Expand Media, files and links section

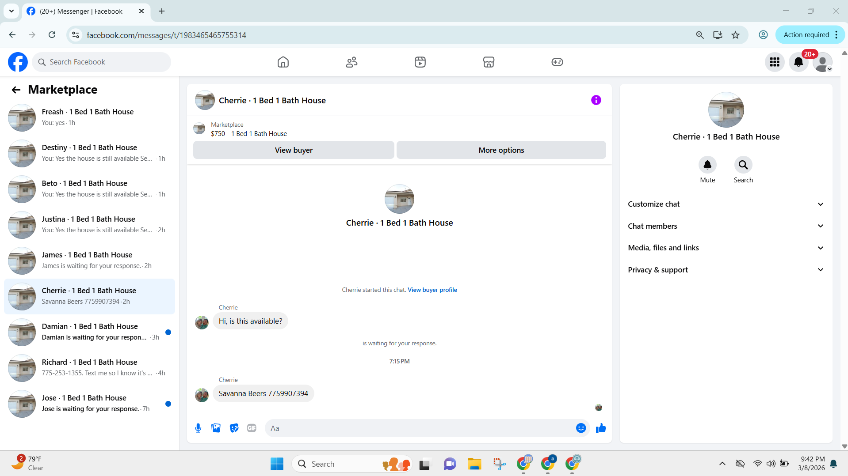(x=726, y=248)
